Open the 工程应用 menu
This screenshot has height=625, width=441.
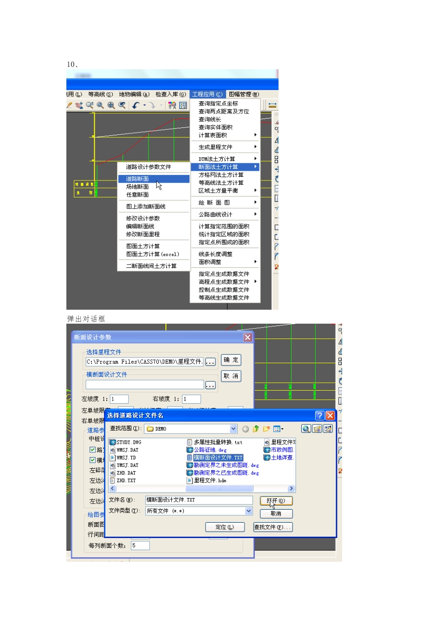pos(207,94)
